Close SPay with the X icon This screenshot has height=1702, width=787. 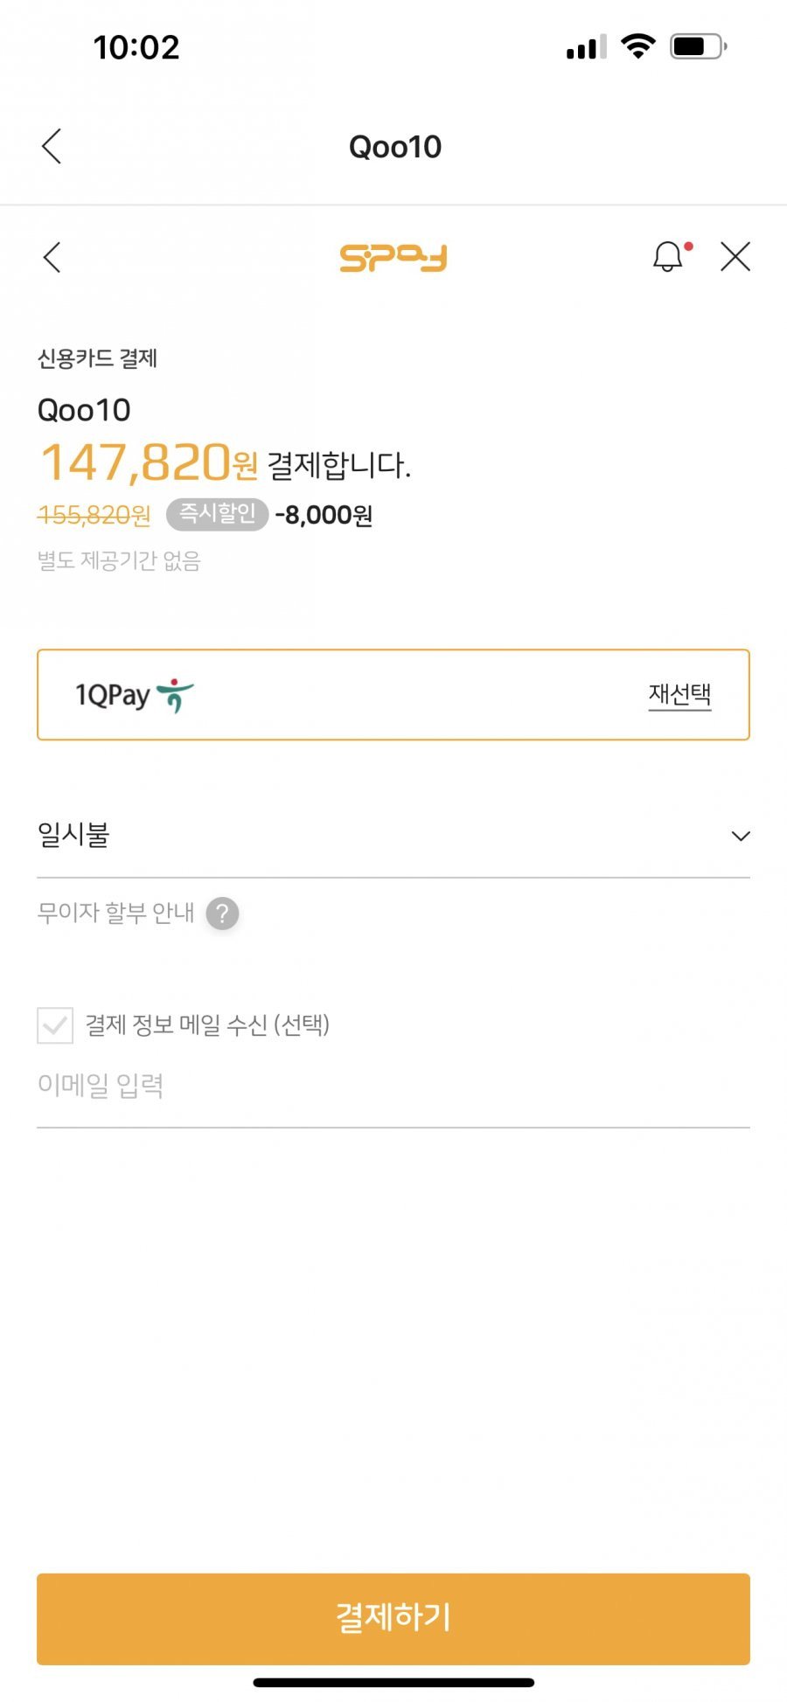735,257
